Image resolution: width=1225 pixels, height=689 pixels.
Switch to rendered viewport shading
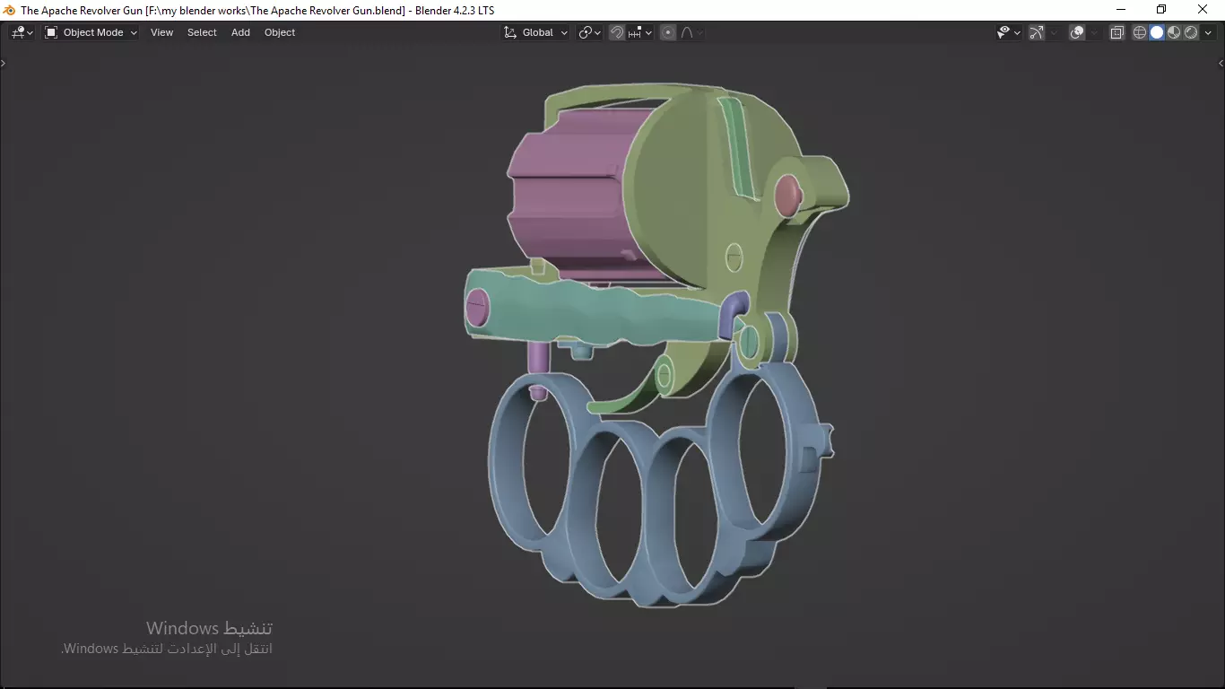pos(1191,32)
